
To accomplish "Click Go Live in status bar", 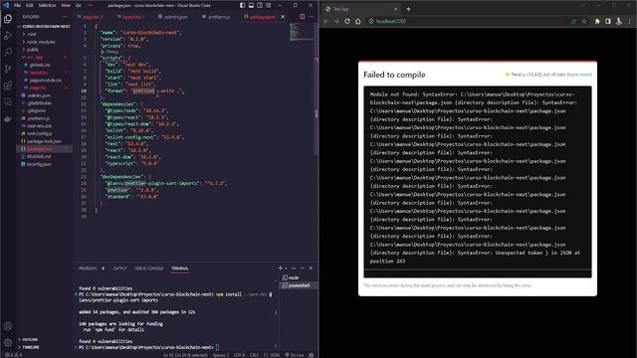I will (295, 355).
